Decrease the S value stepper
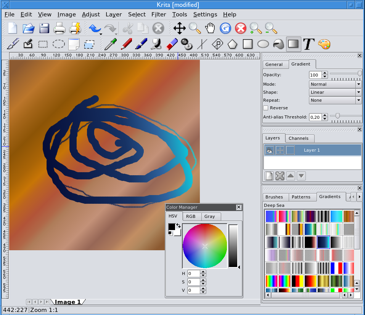The width and height of the screenshot is (365, 315). click(x=203, y=284)
